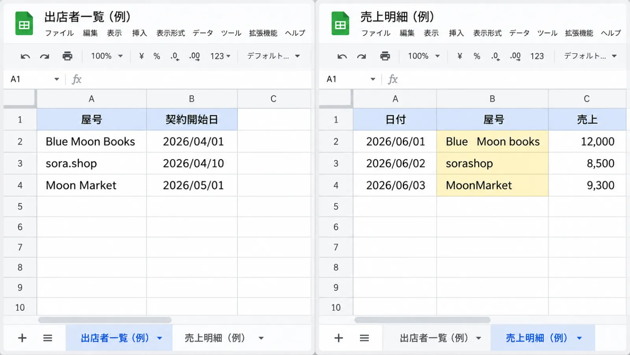
Task: Apply yen currency format in right window
Action: [460, 56]
